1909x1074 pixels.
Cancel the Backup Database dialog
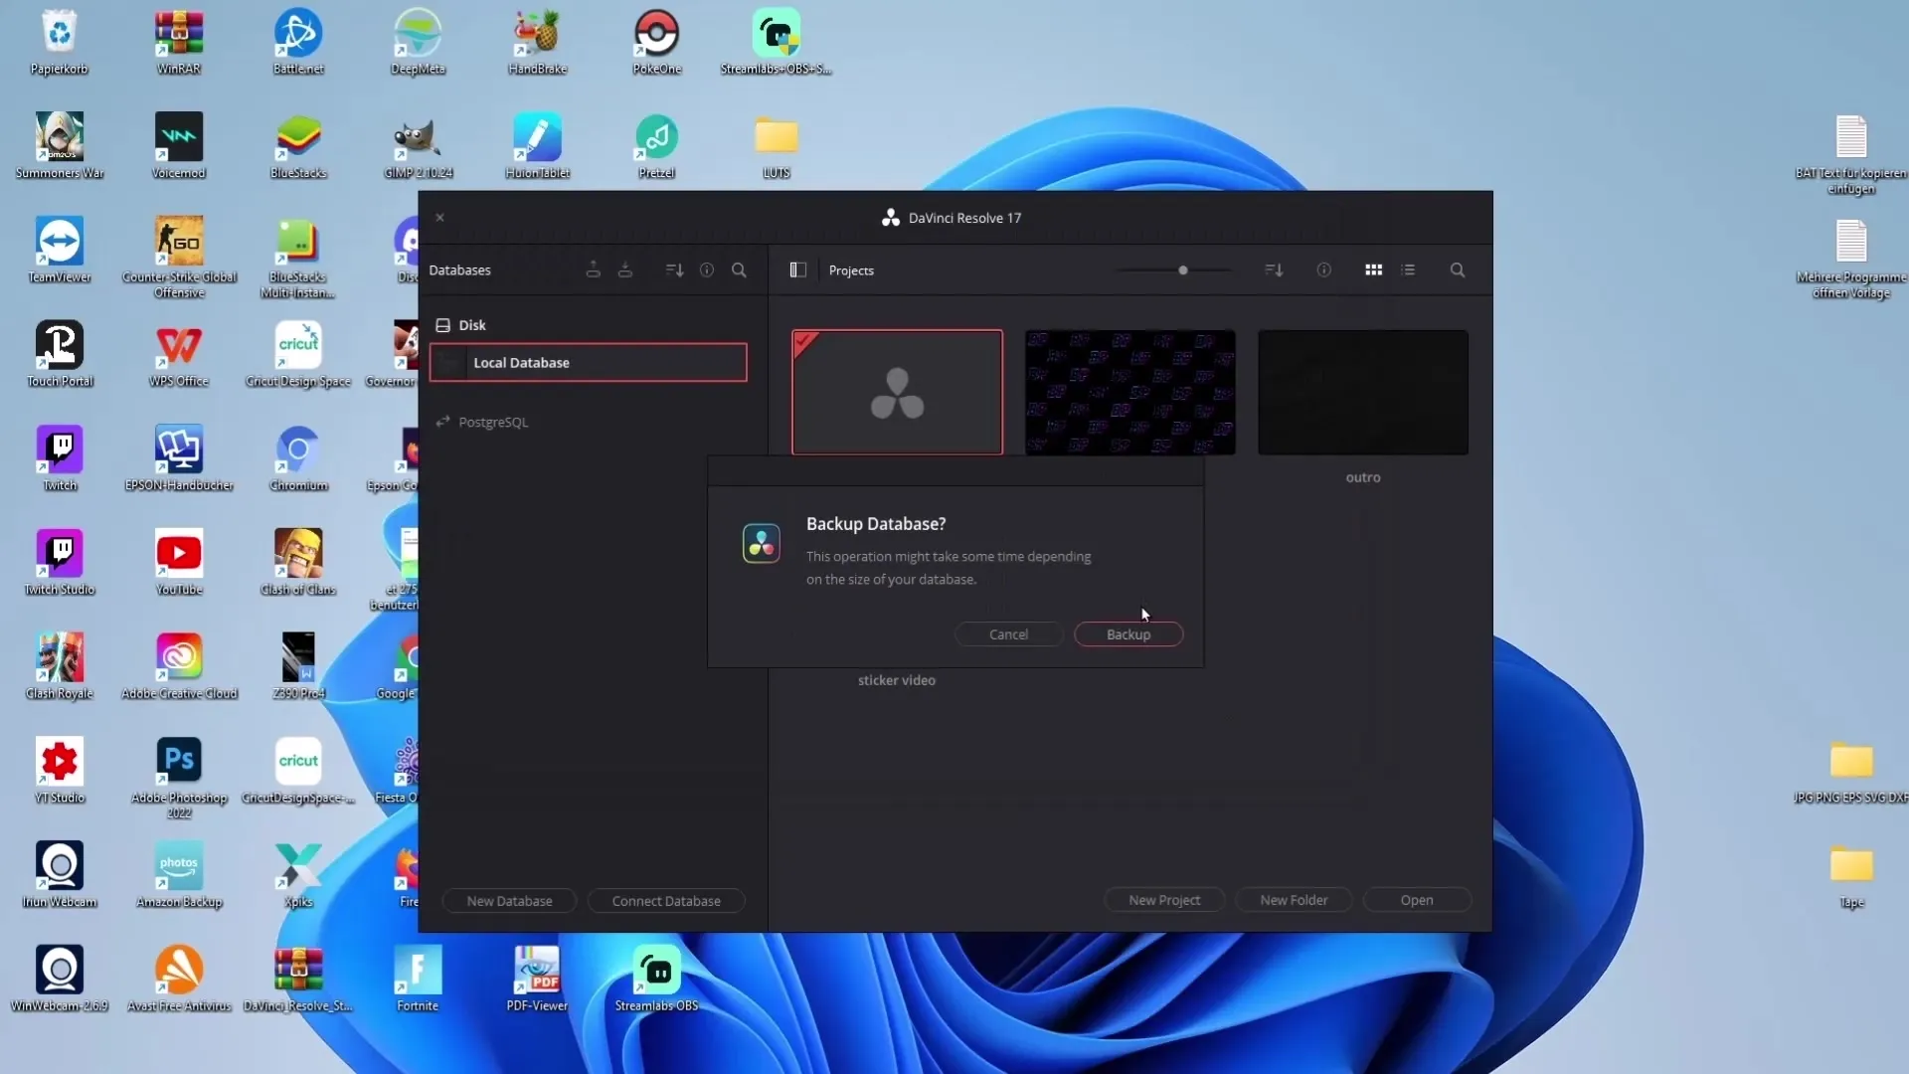coord(1008,634)
